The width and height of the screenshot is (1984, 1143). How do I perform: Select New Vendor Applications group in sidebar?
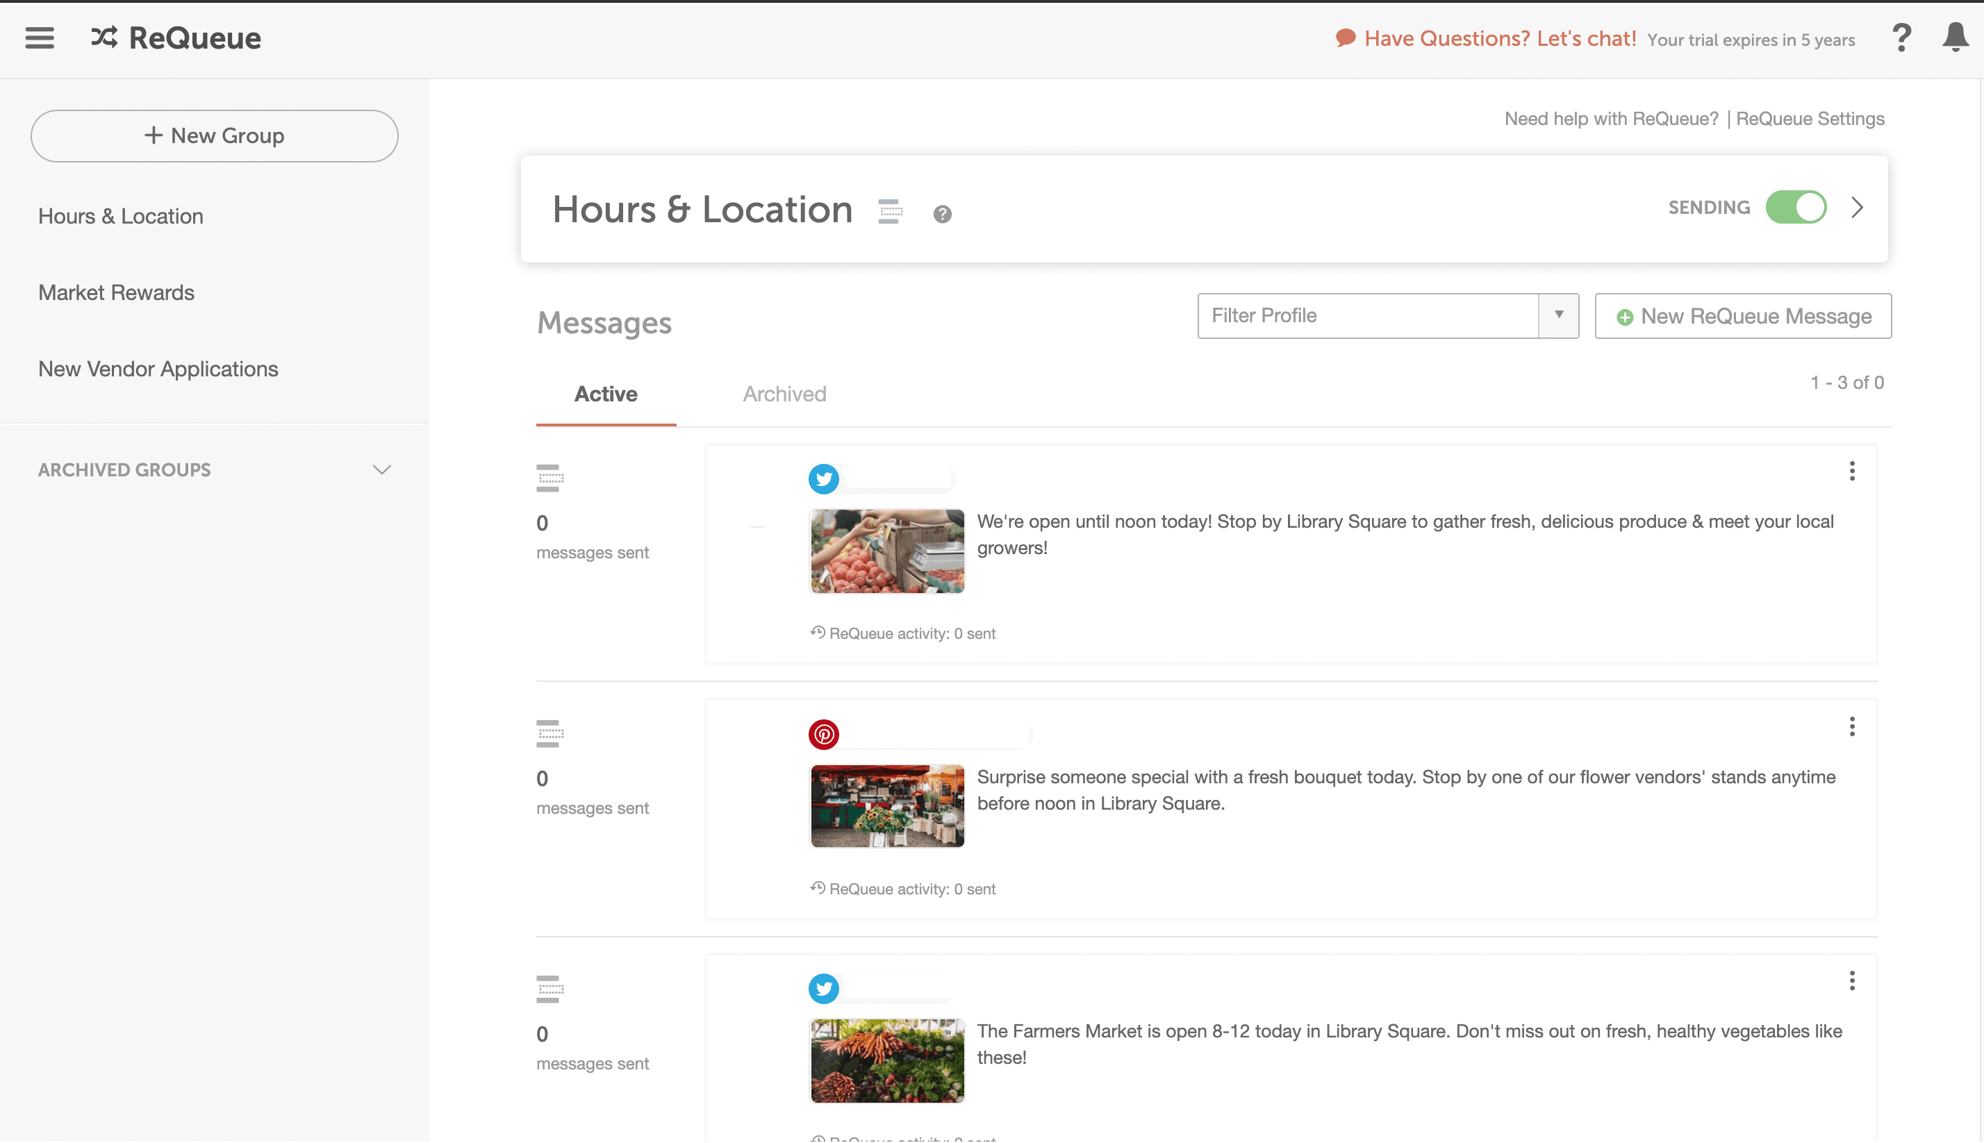tap(158, 368)
